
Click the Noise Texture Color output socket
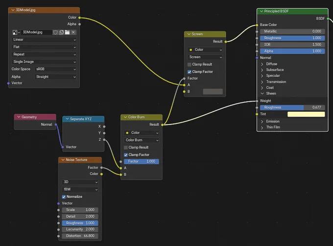(x=101, y=174)
